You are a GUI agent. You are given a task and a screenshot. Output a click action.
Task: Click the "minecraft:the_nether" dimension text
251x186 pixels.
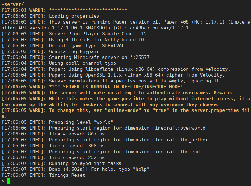point(180,140)
